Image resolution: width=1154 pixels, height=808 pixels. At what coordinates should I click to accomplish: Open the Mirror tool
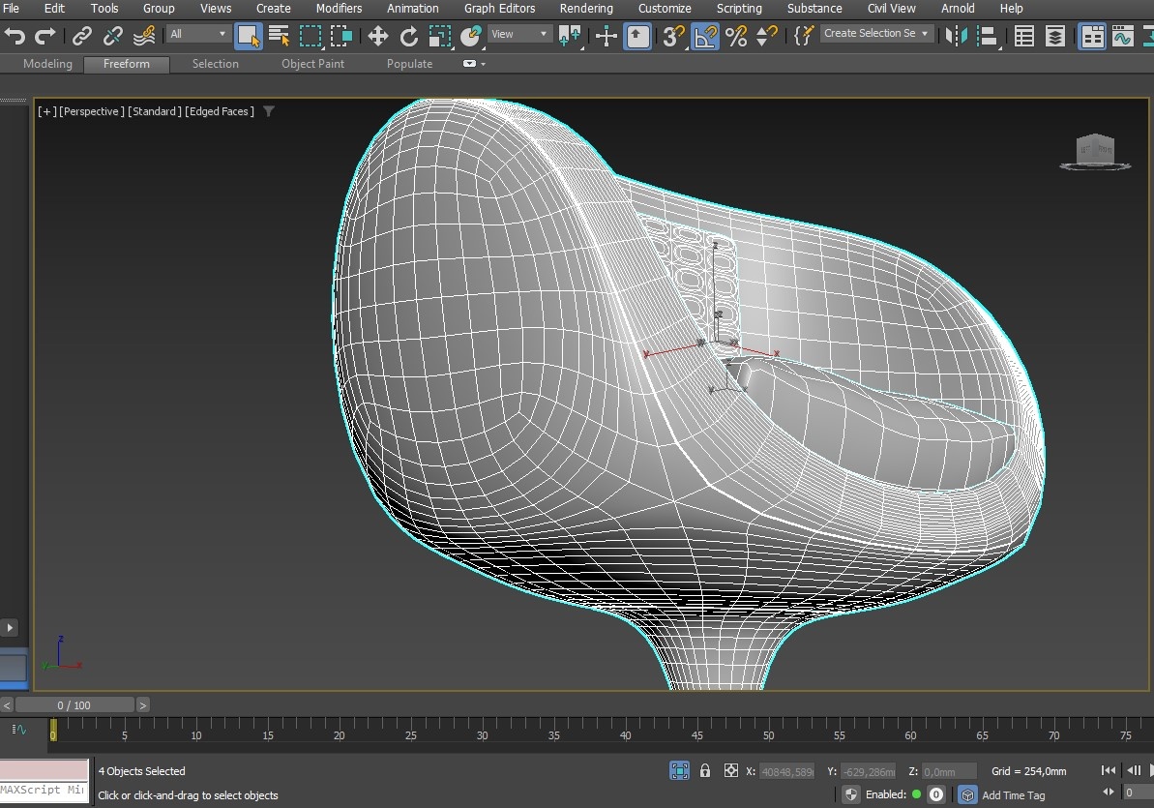coord(956,37)
